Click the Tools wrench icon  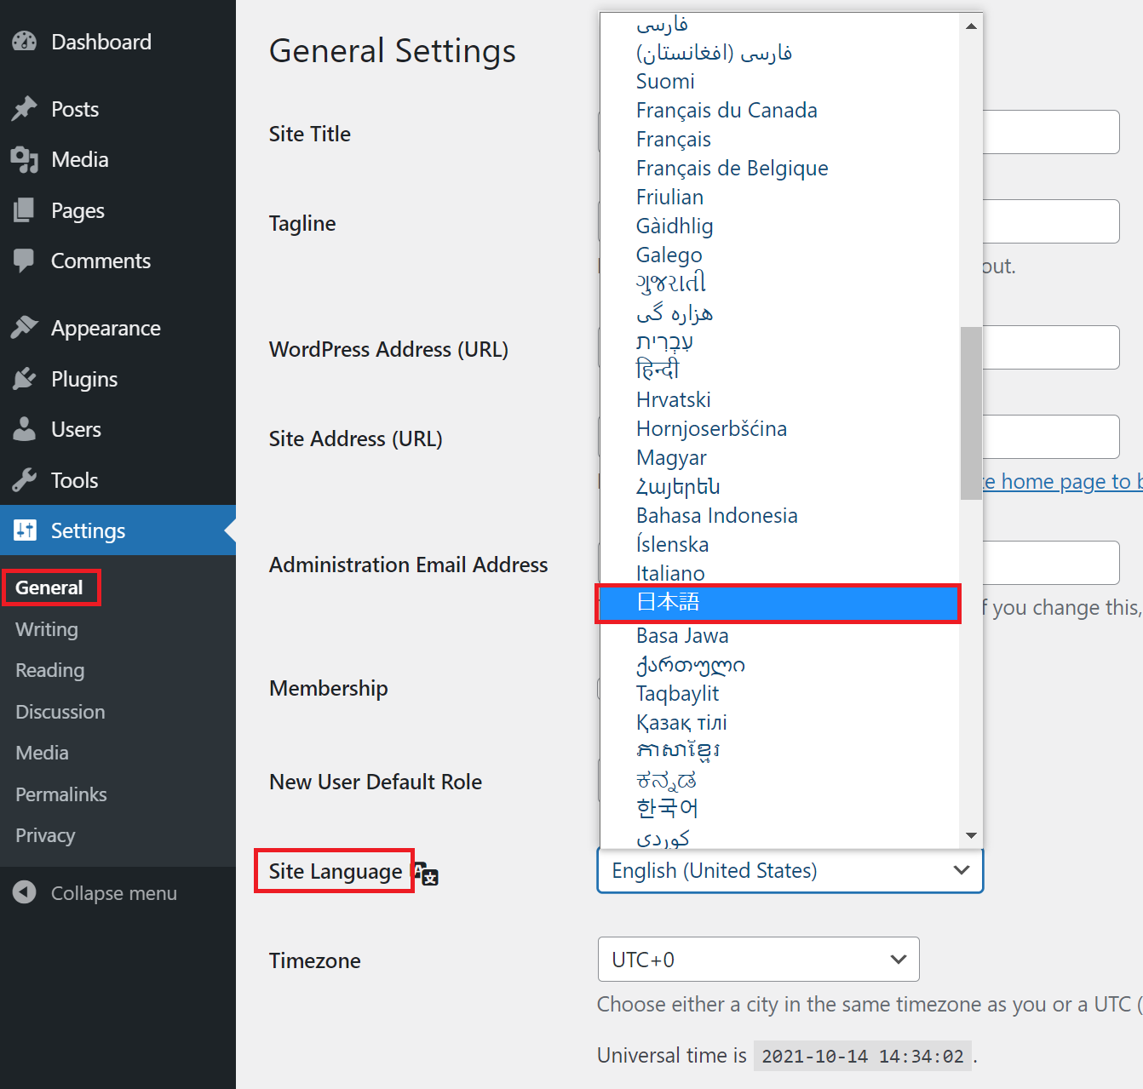click(x=25, y=480)
